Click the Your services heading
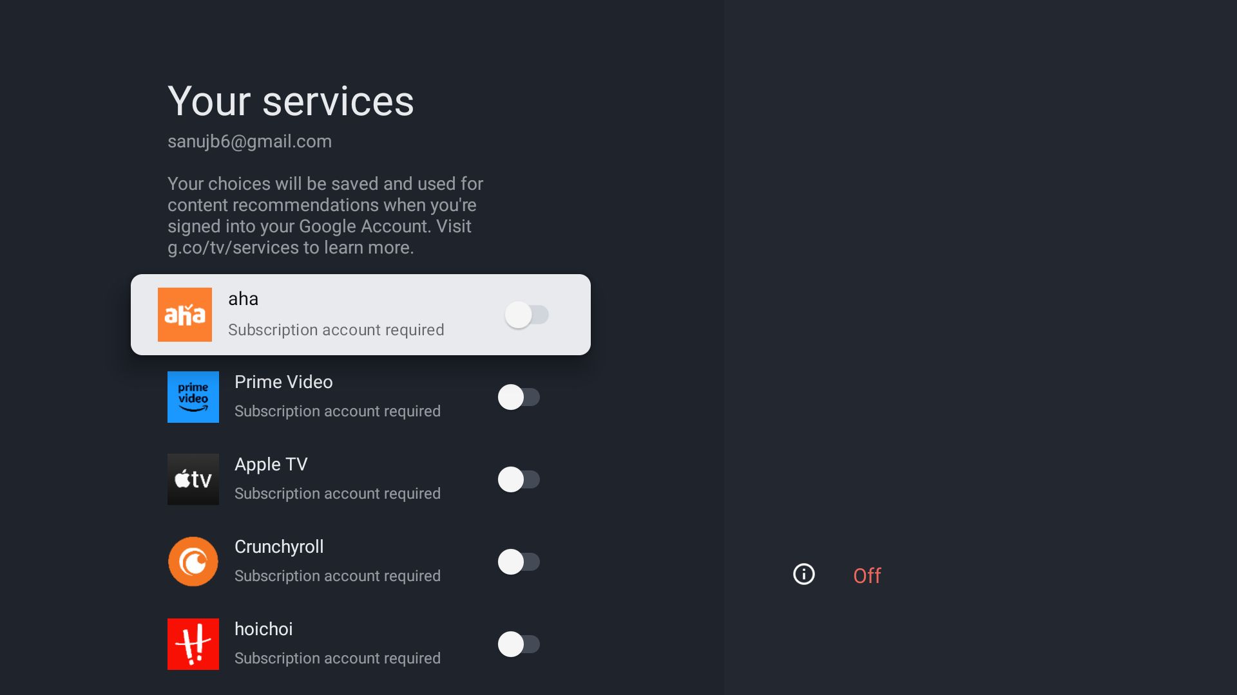The width and height of the screenshot is (1237, 695). 291,102
